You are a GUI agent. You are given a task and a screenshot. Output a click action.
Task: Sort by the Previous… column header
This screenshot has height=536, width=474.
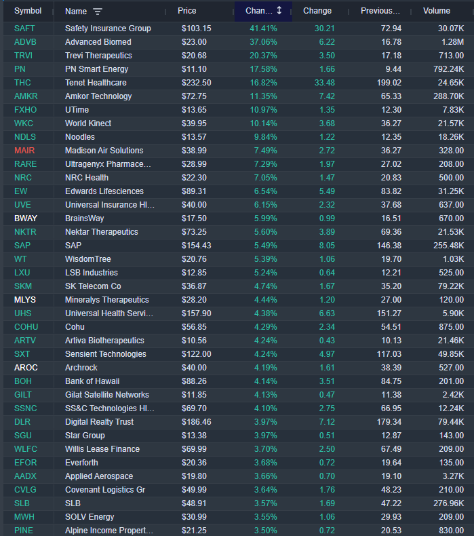click(x=380, y=11)
